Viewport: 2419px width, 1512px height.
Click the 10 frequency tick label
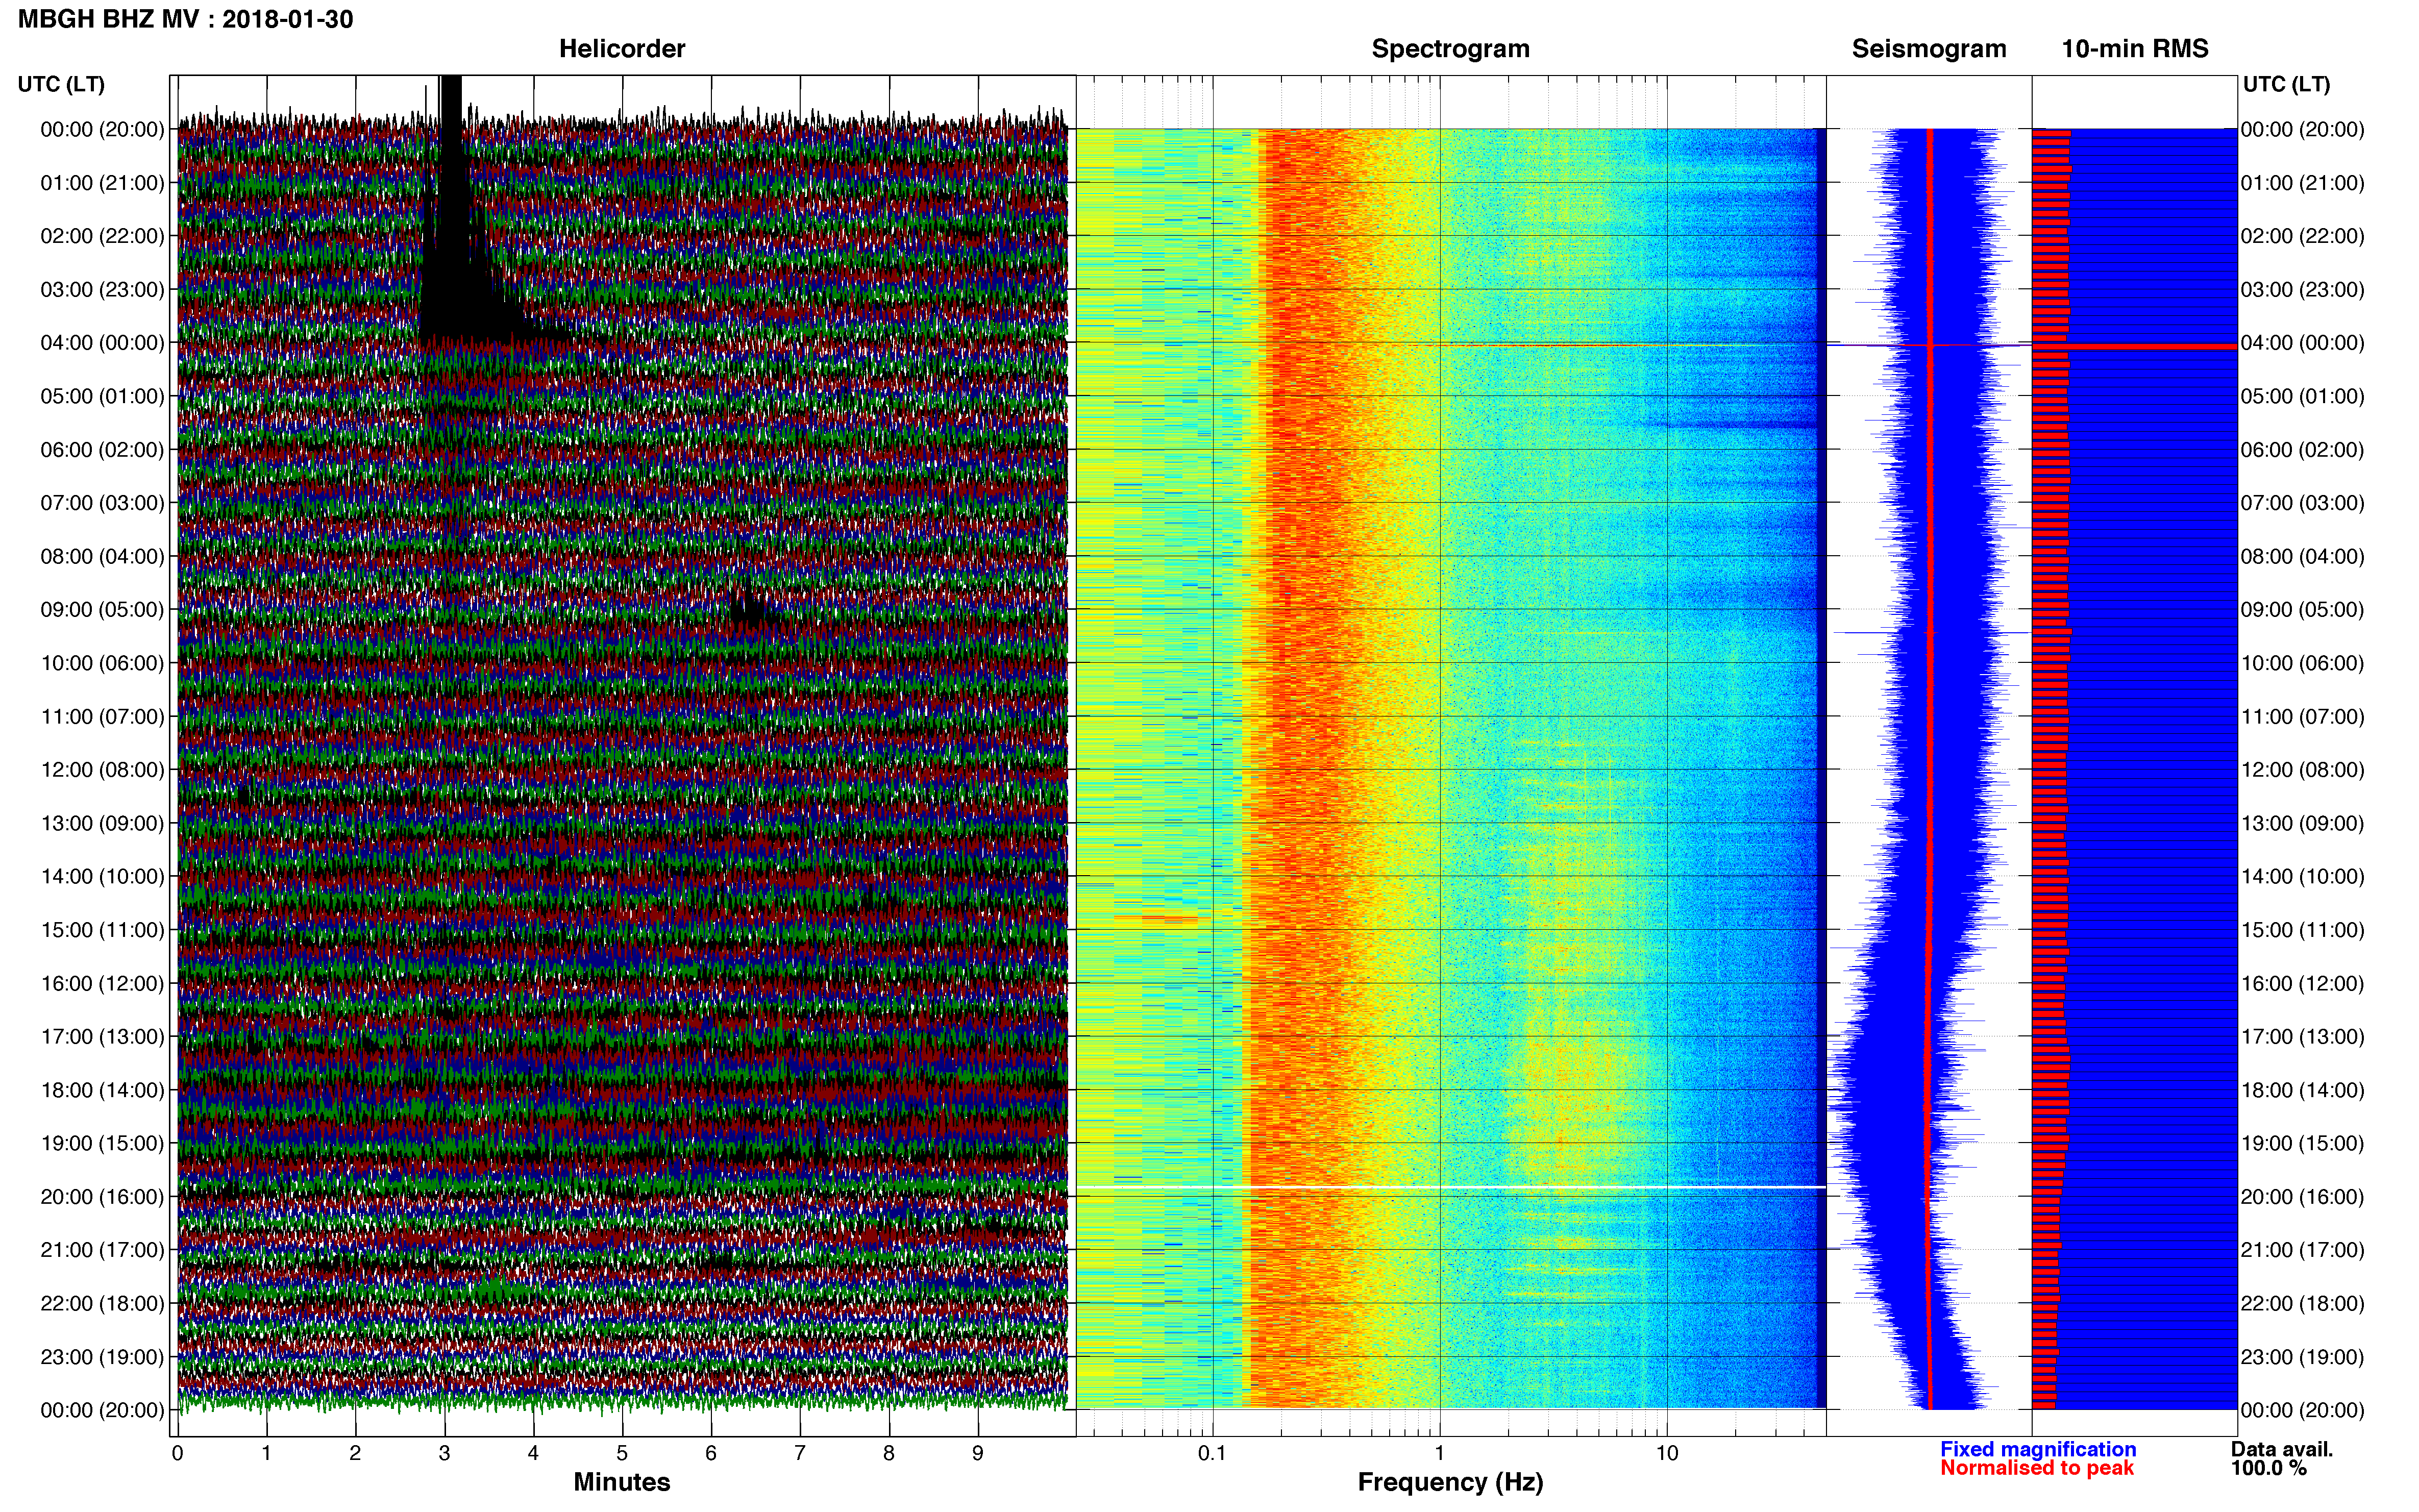pos(1666,1453)
